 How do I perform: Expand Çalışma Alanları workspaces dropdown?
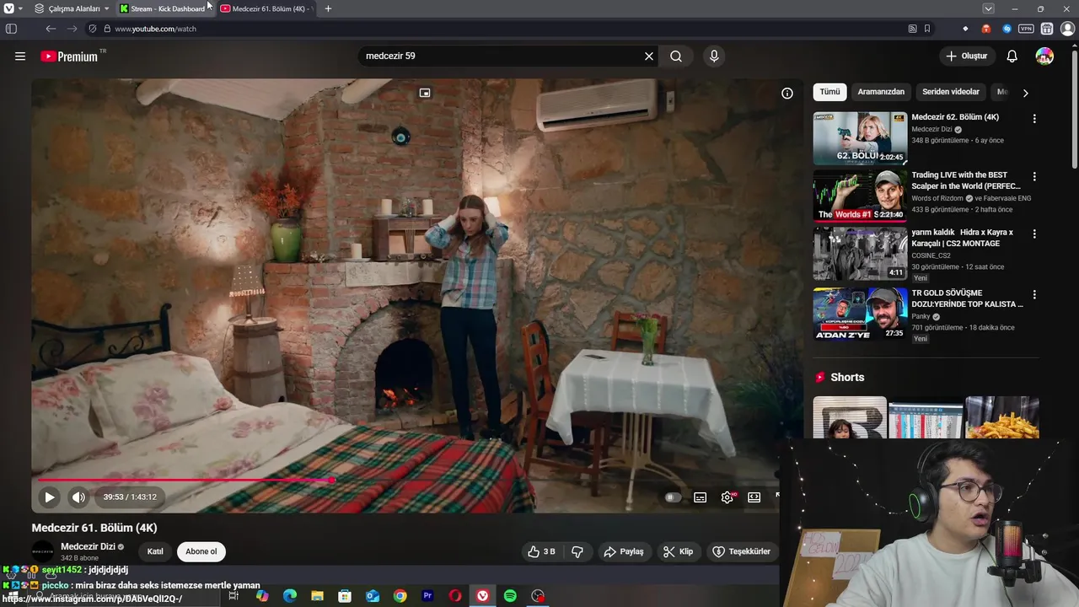click(x=72, y=8)
